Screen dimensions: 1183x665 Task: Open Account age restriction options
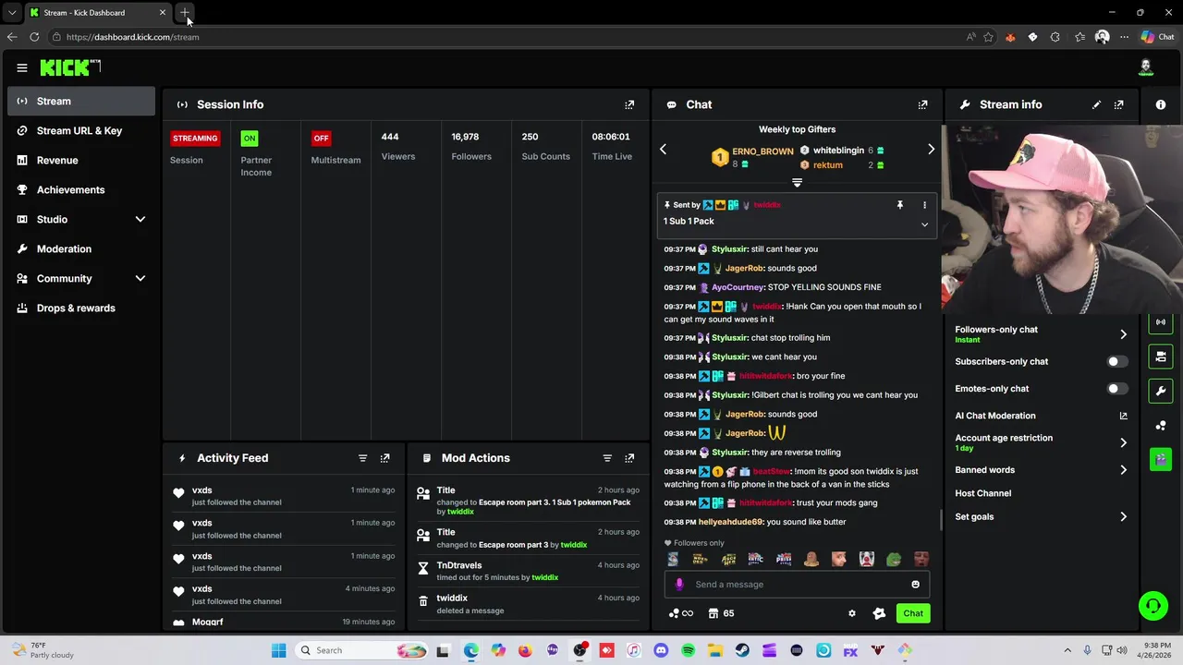tap(1041, 442)
